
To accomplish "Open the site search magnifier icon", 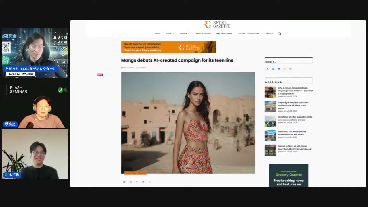I will coord(280,34).
